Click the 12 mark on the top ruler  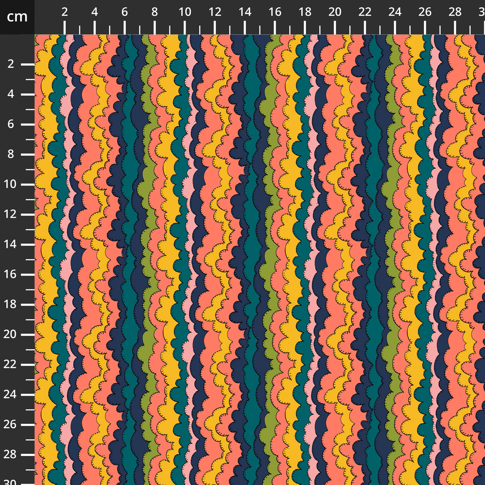pyautogui.click(x=215, y=12)
